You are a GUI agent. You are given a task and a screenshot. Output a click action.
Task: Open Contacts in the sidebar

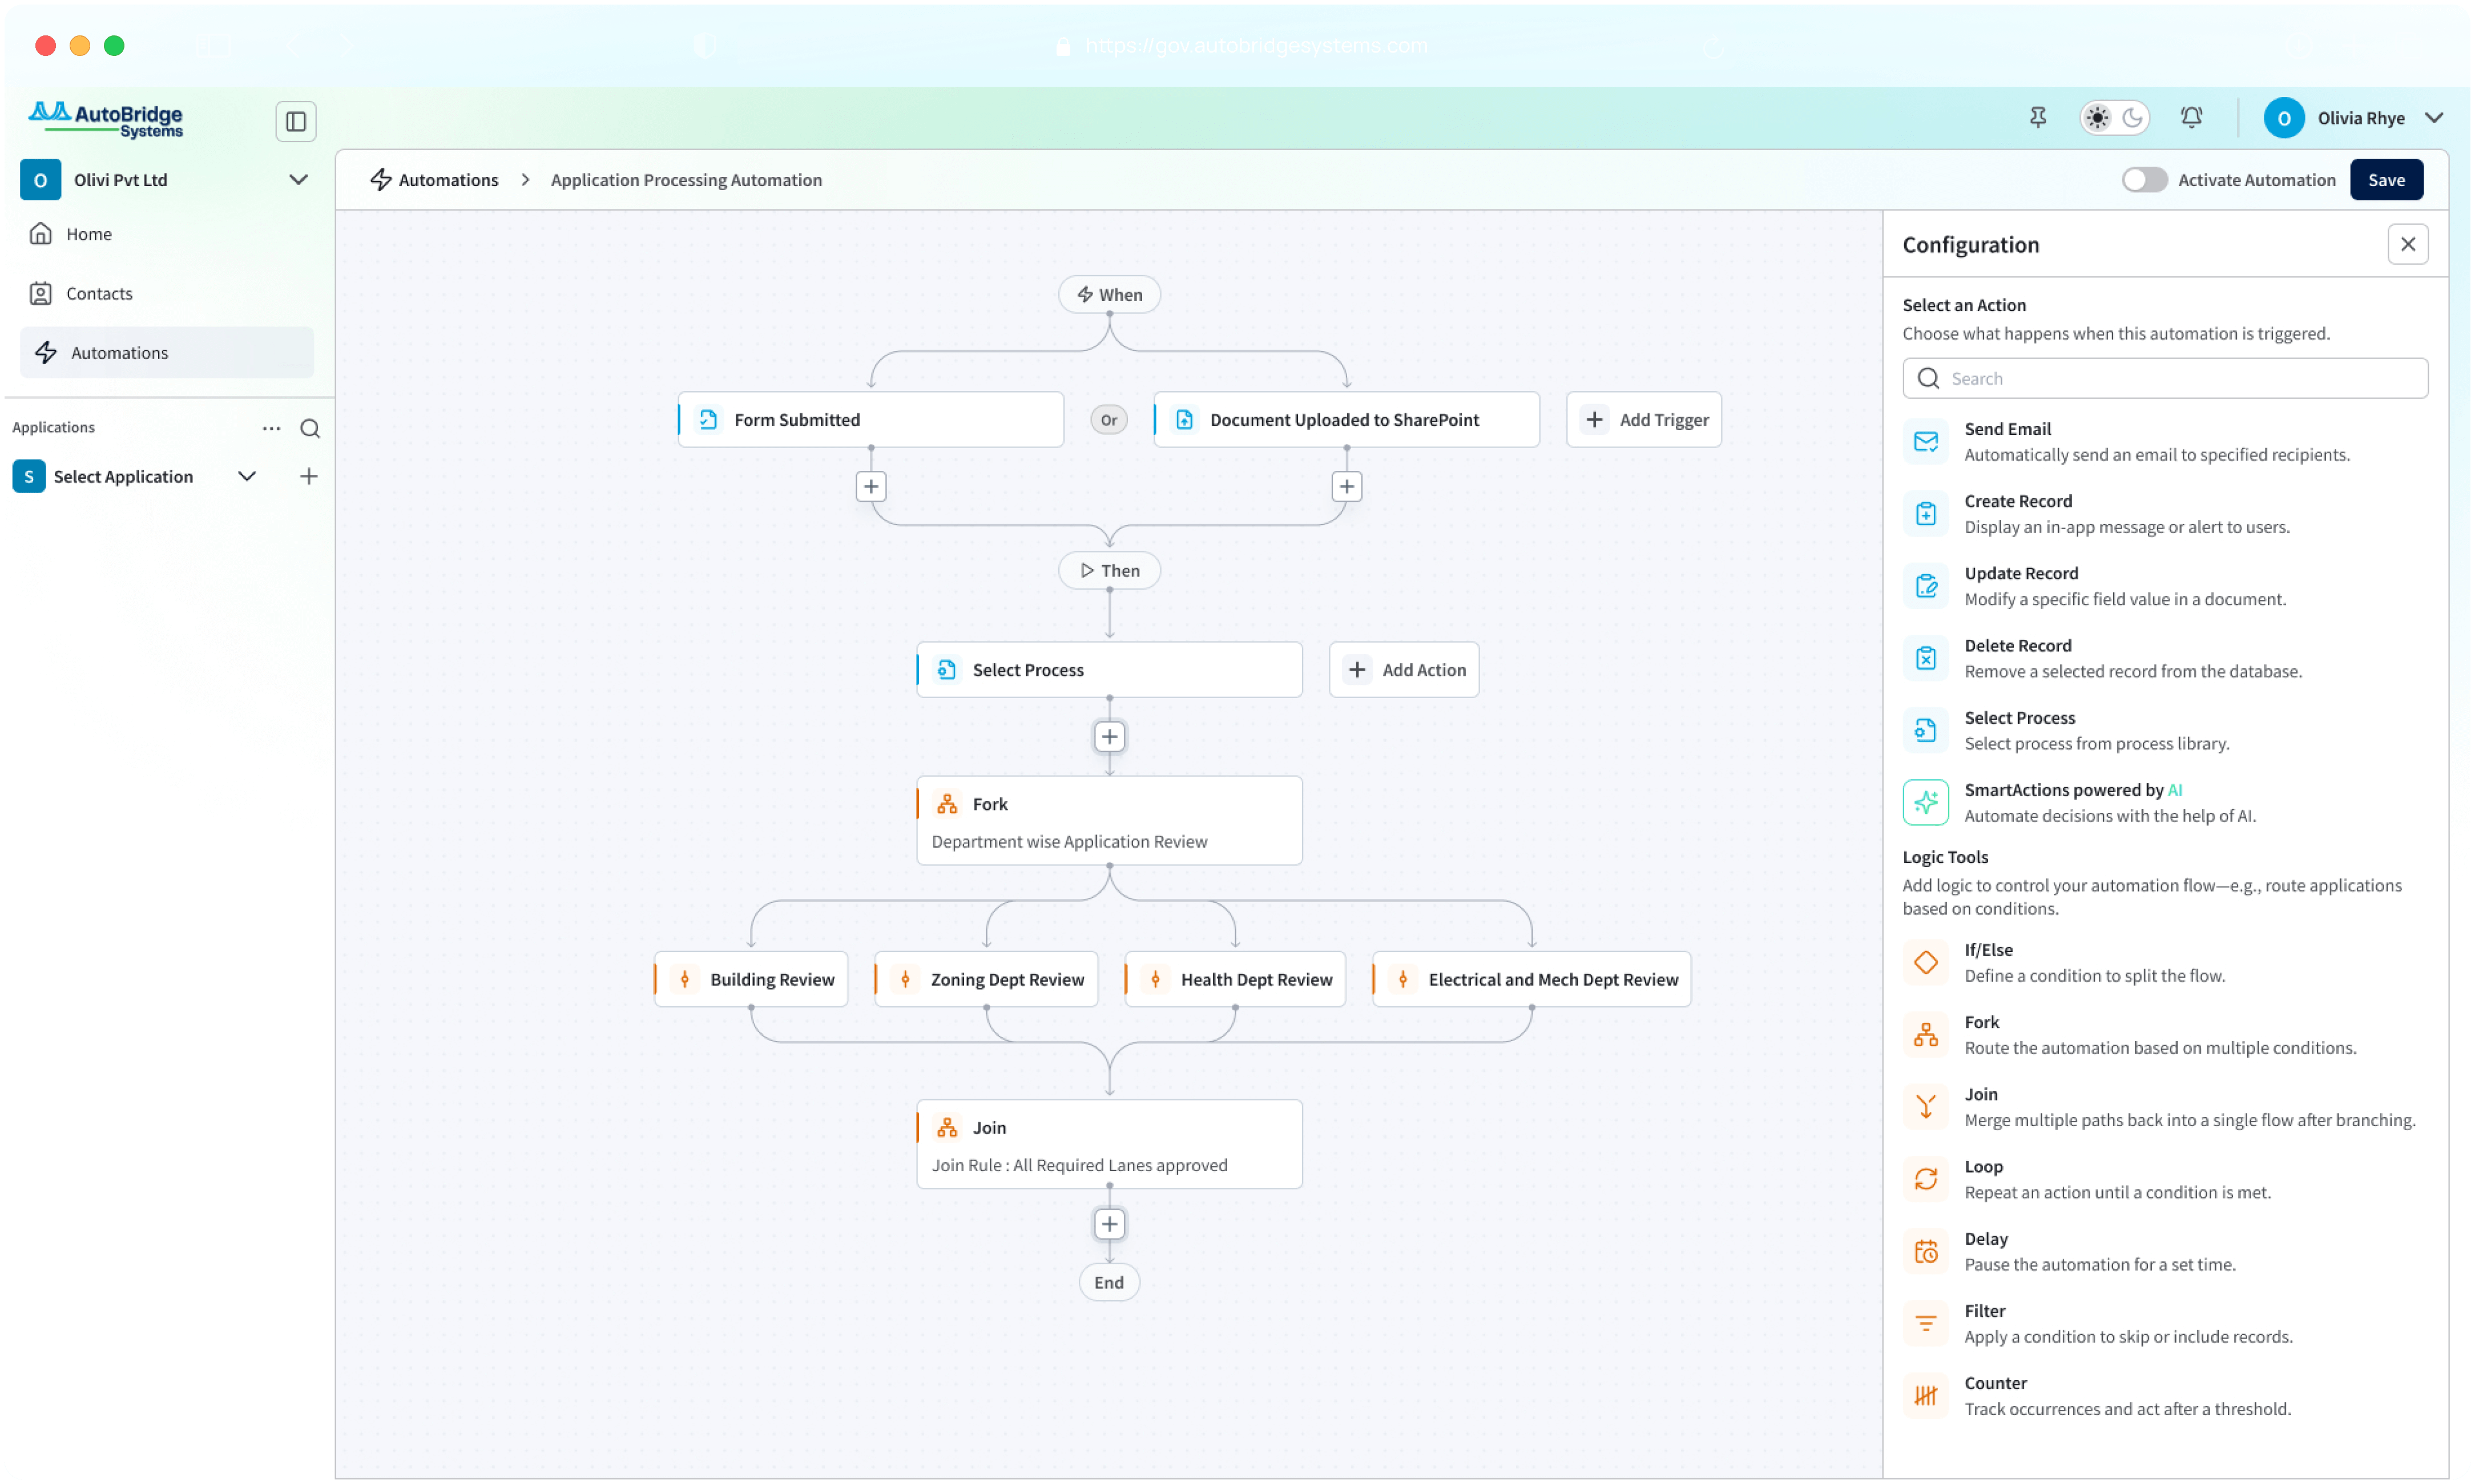[x=99, y=294]
